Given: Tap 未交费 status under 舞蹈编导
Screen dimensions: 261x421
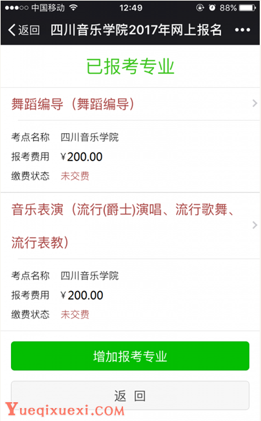Looking at the screenshot, I should [75, 176].
